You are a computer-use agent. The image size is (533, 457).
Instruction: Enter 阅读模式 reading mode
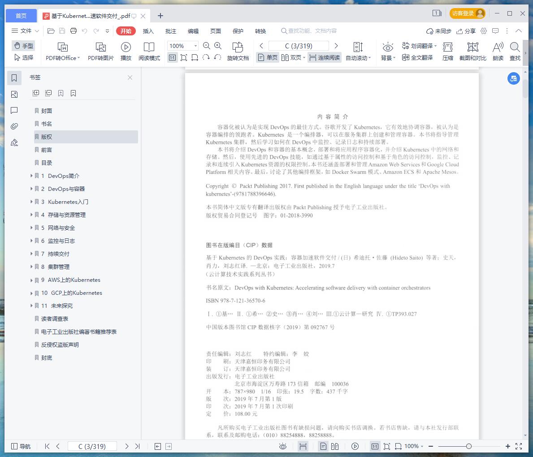[149, 52]
